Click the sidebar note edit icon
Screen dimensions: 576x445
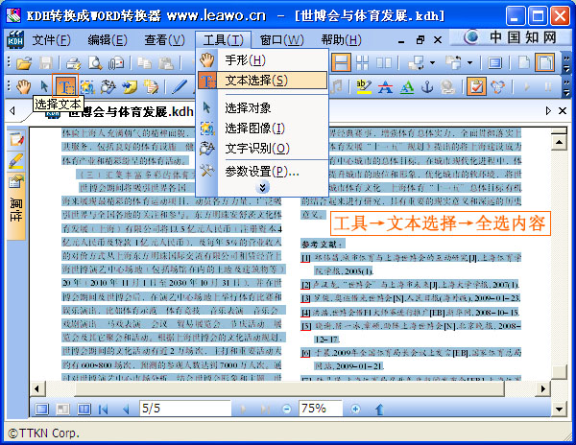click(16, 139)
